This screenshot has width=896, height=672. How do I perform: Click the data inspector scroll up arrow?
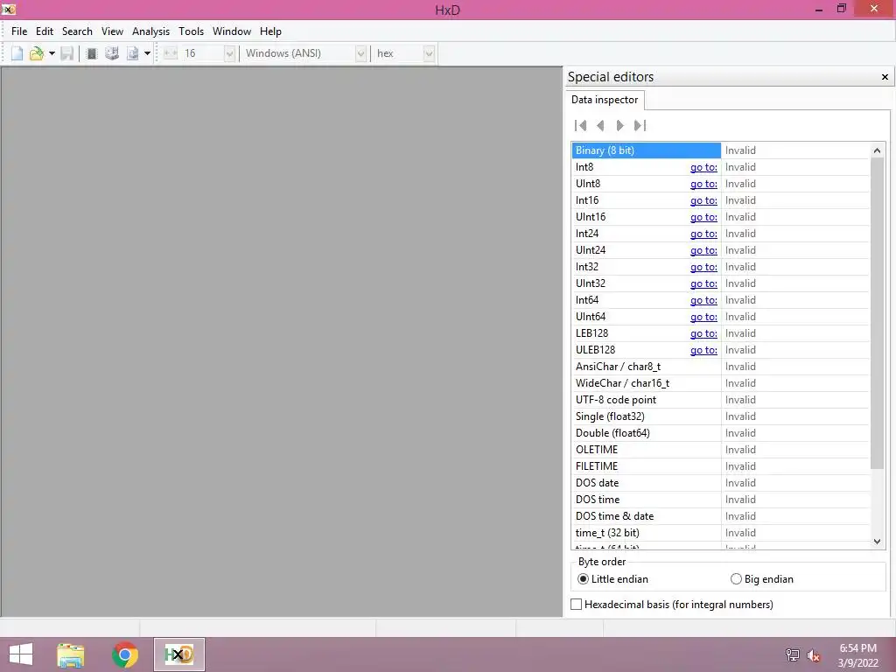coord(877,150)
